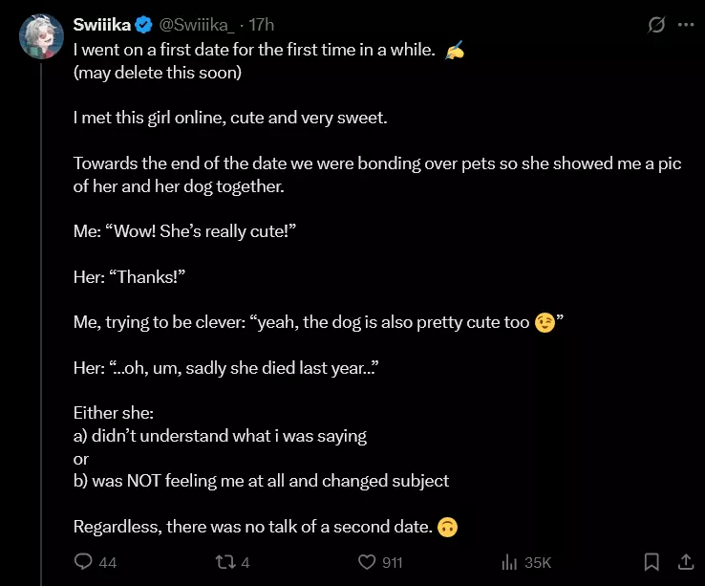Click the repost arrows icon

point(225,562)
